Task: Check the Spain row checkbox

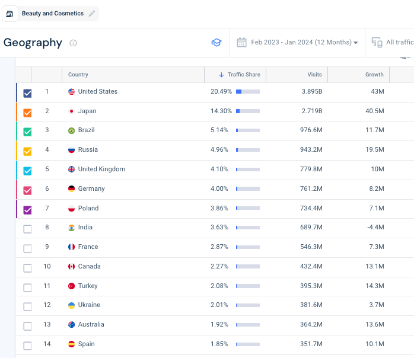Action: (x=27, y=346)
